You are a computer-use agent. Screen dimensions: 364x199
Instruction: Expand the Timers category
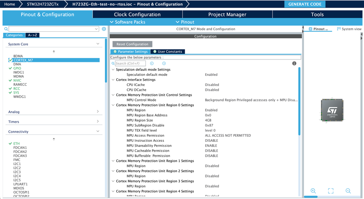[x=98, y=121]
